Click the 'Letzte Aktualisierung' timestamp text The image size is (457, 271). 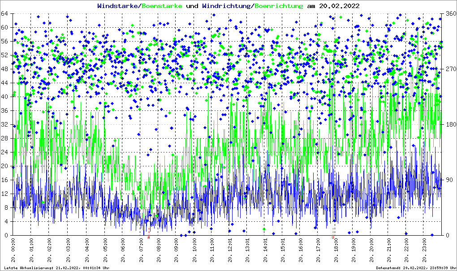tap(56, 268)
